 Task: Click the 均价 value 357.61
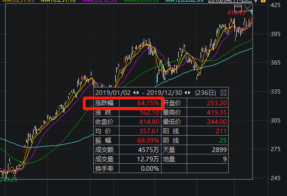(149, 131)
